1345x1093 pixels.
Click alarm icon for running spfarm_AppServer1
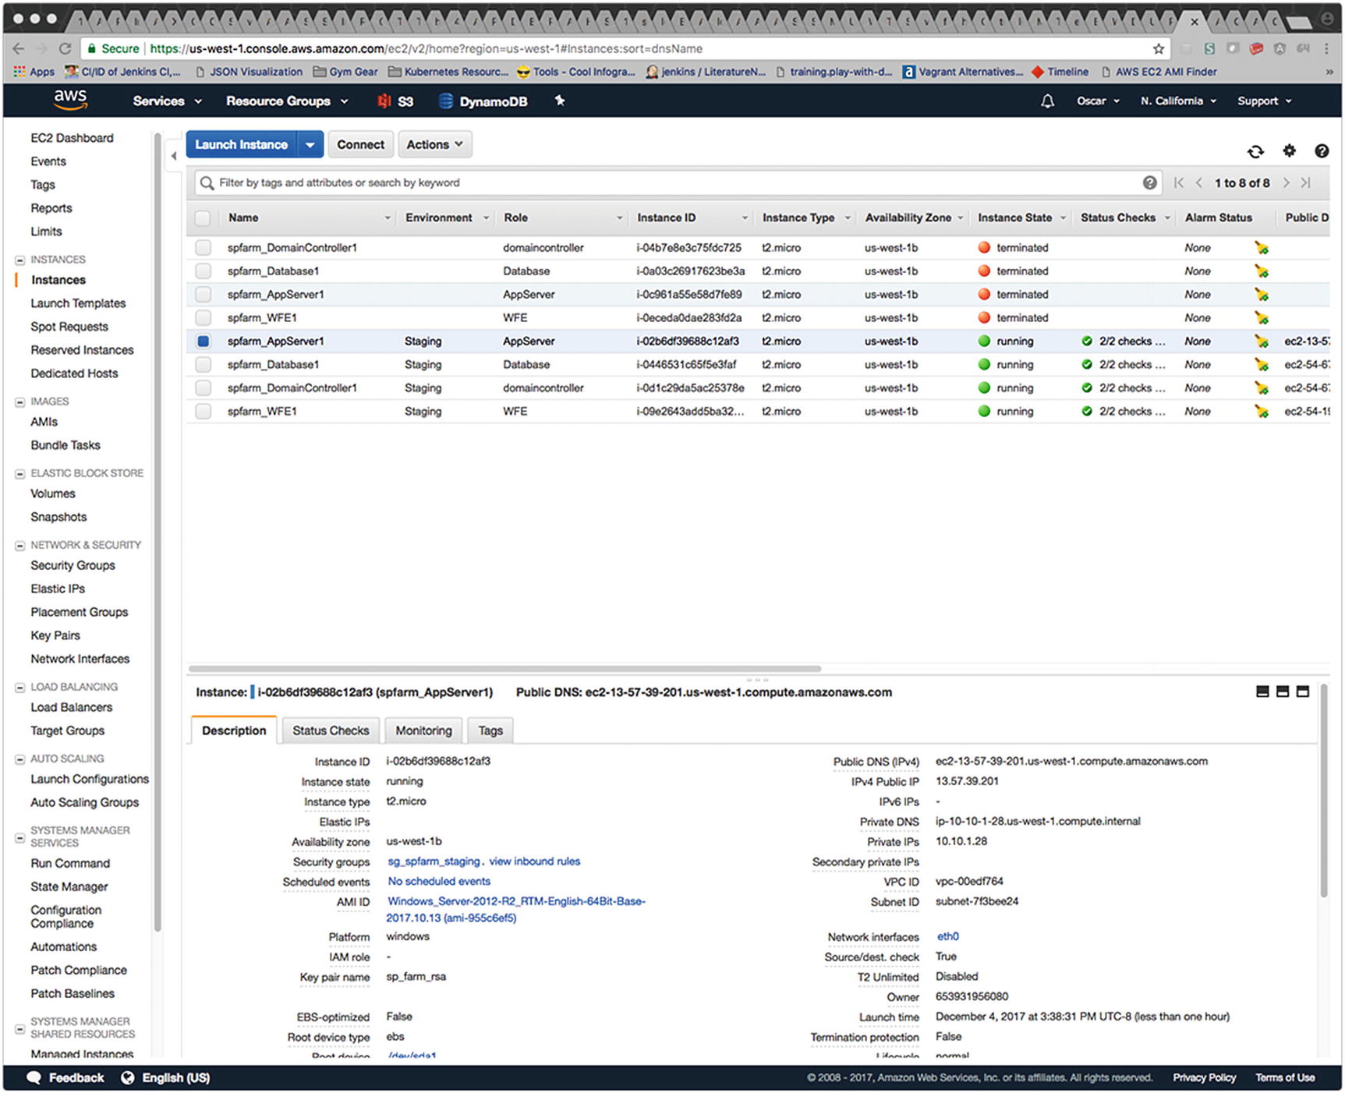pos(1262,341)
